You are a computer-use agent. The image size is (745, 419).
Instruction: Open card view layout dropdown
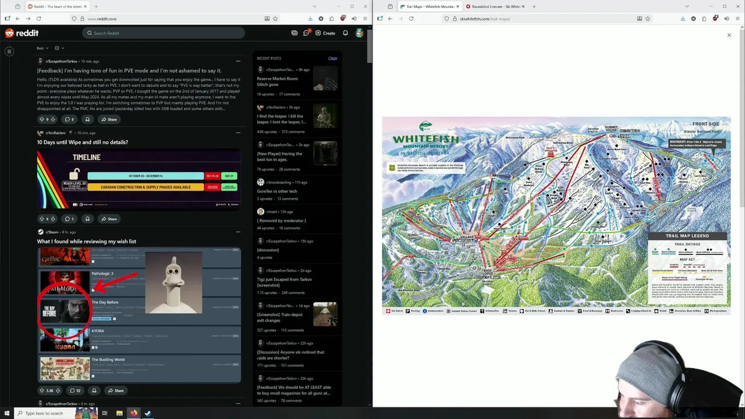point(59,48)
